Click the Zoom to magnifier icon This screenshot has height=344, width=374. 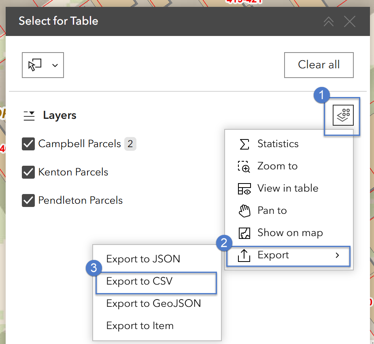pos(244,166)
